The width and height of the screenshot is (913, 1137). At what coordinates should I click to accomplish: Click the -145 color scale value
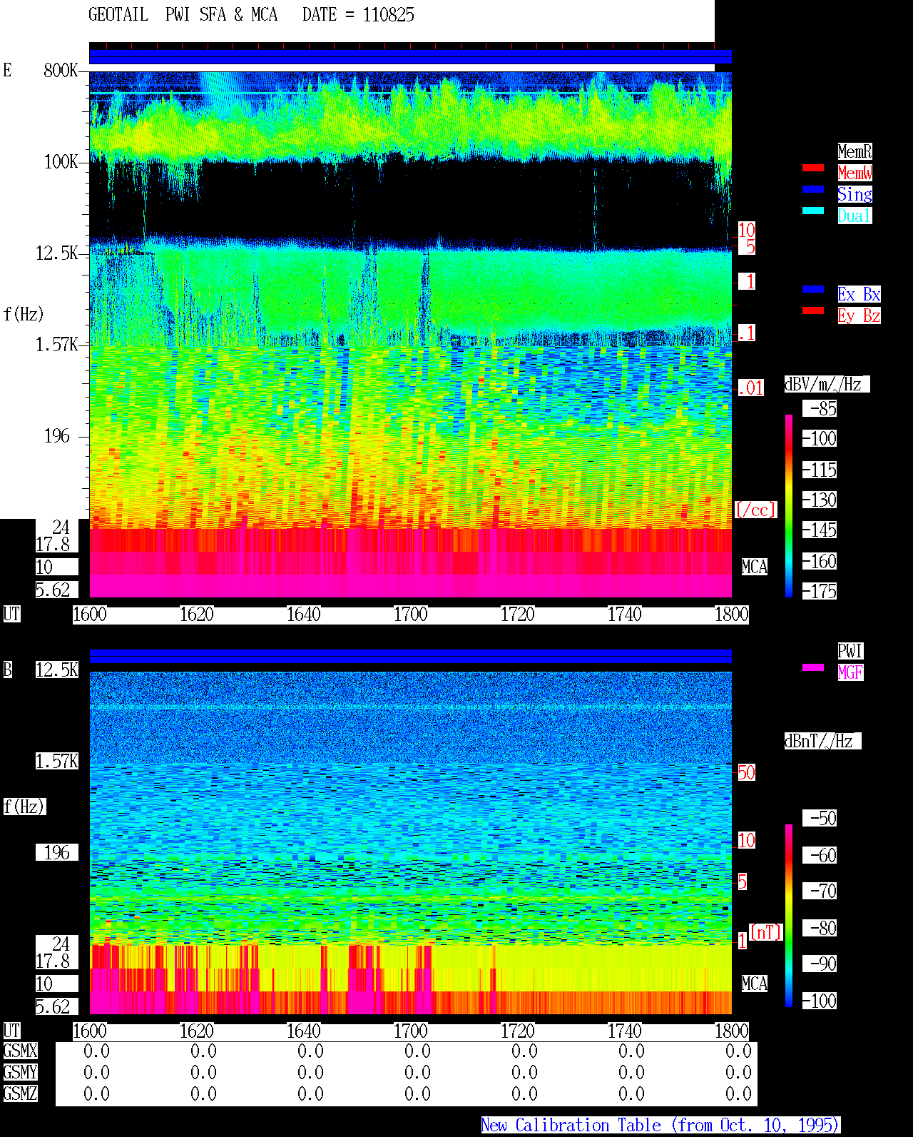(821, 530)
